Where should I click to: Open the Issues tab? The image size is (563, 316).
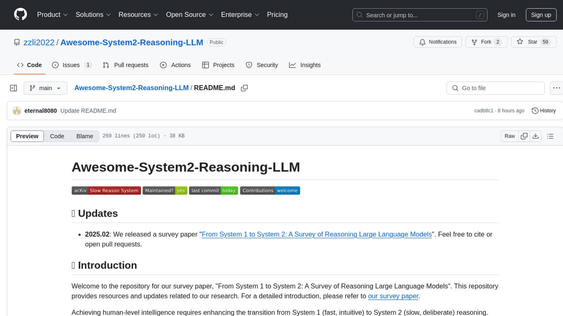(71, 65)
